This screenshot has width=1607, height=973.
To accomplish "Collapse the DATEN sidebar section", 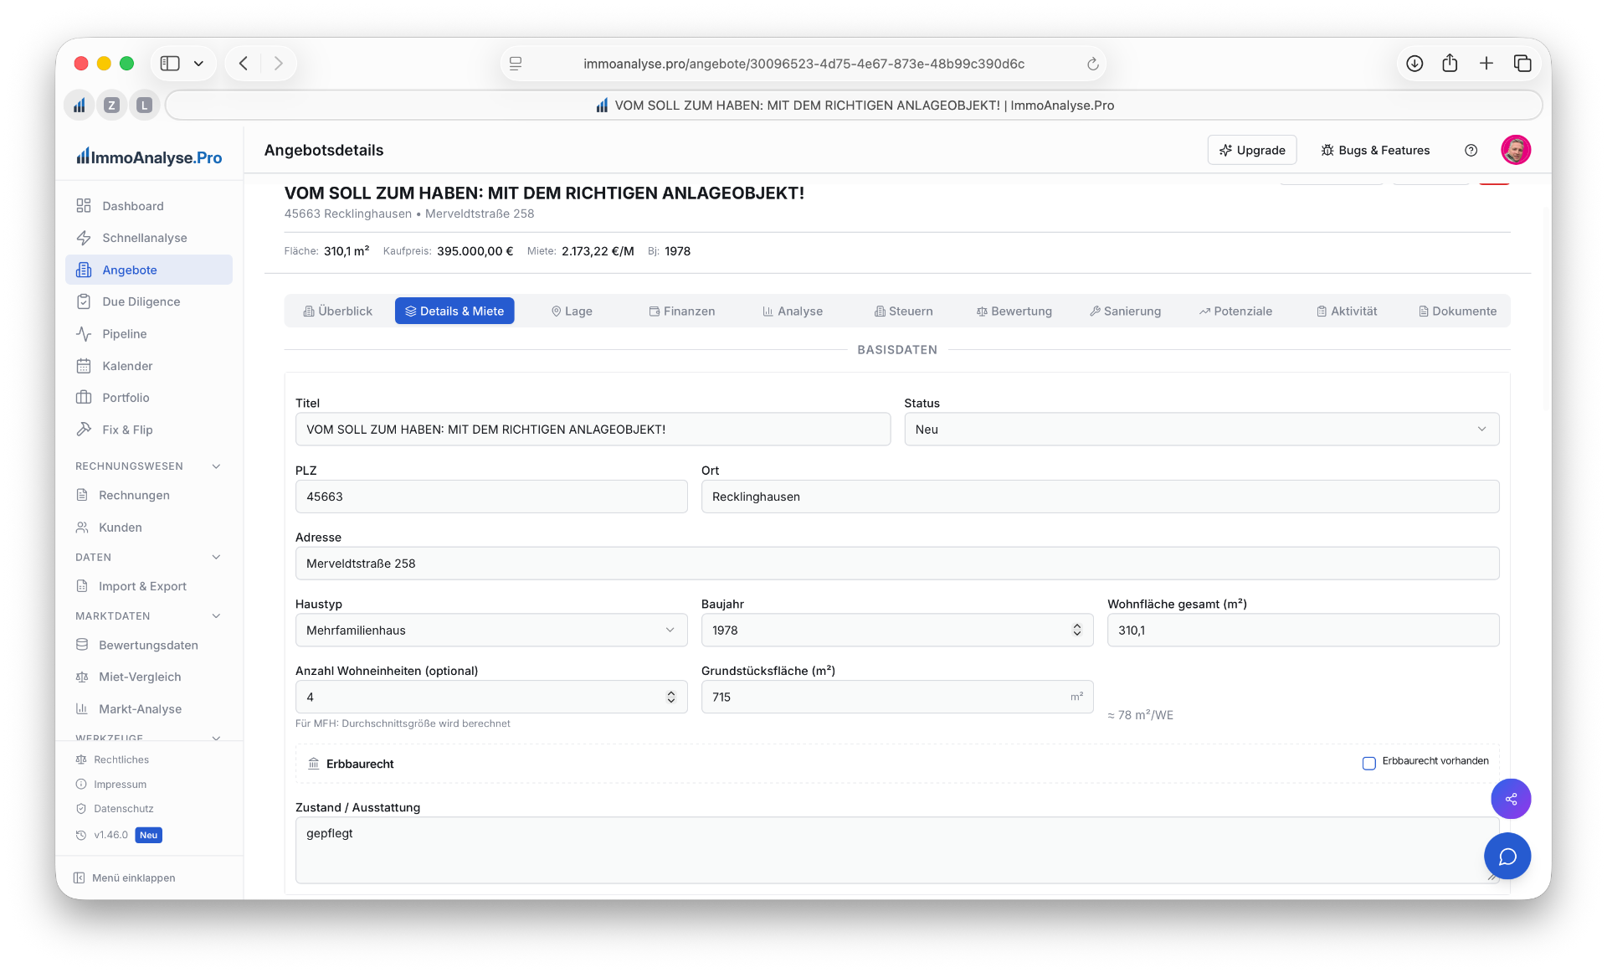I will tap(216, 557).
